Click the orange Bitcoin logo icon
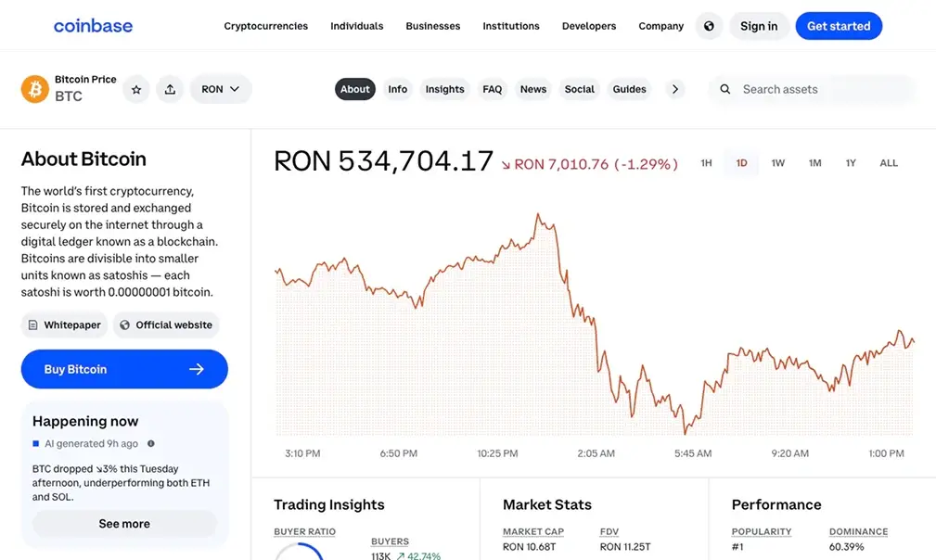Viewport: 936px width, 560px height. [x=35, y=88]
